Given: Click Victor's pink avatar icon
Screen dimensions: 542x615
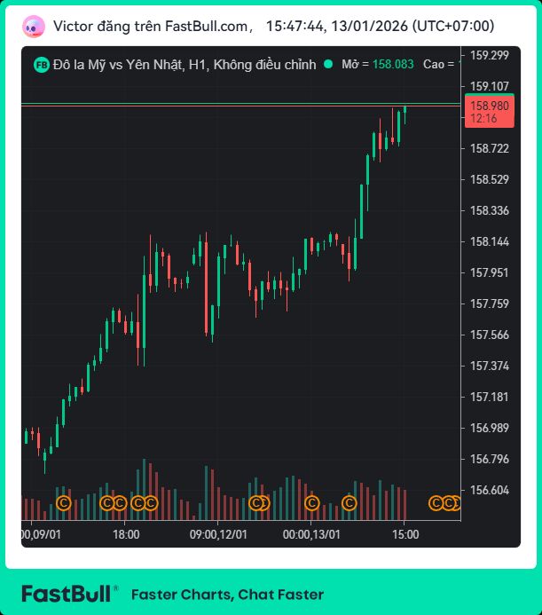Looking at the screenshot, I should point(34,26).
